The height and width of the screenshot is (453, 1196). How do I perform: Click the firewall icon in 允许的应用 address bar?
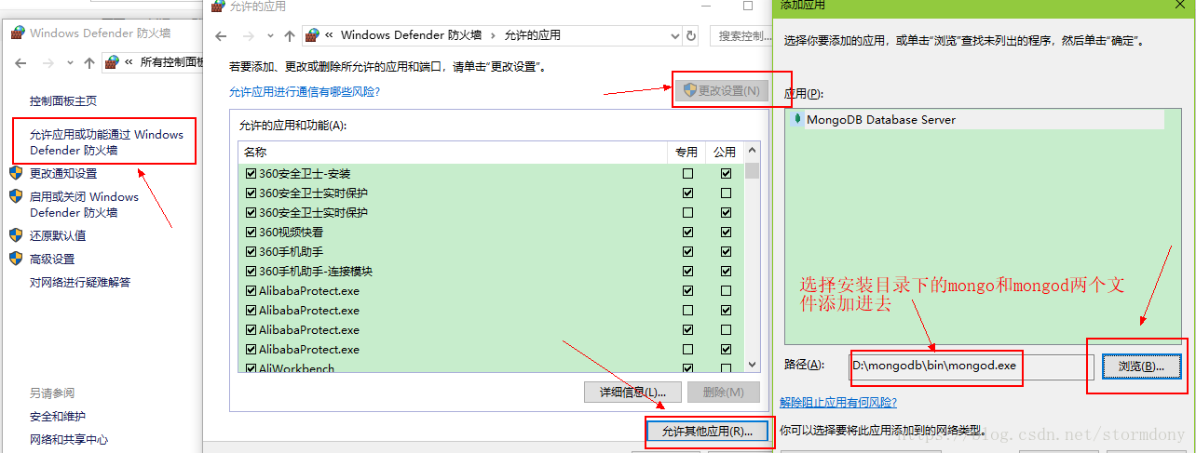point(313,35)
